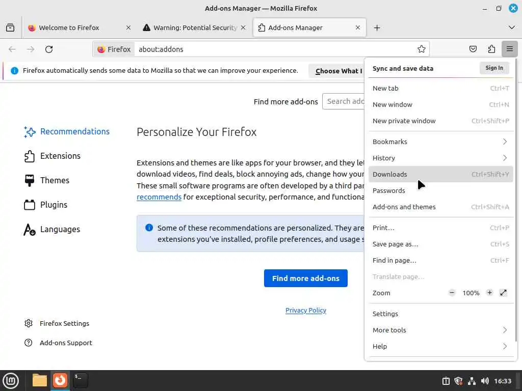Open Firefox Settings link in sidebar
Image resolution: width=522 pixels, height=391 pixels.
(x=57, y=323)
